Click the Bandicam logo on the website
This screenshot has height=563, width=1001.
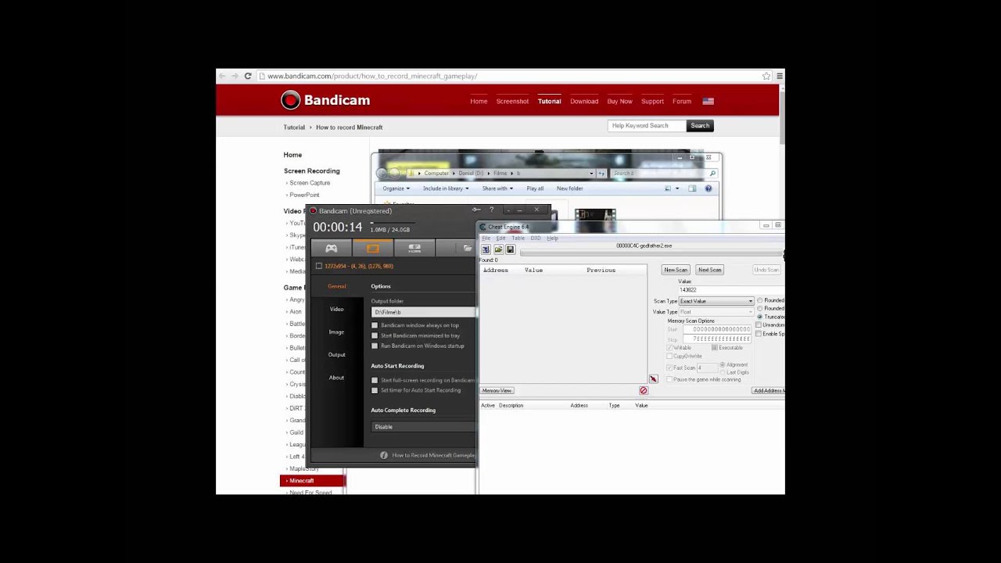tap(325, 100)
